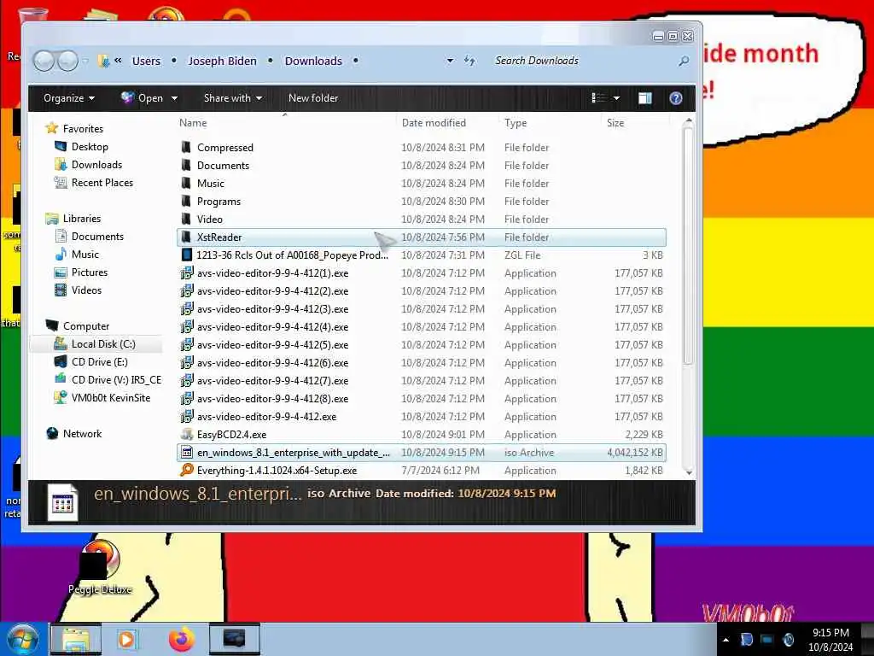
Task: Click Joseph Biden breadcrumb segment
Action: pyautogui.click(x=223, y=61)
